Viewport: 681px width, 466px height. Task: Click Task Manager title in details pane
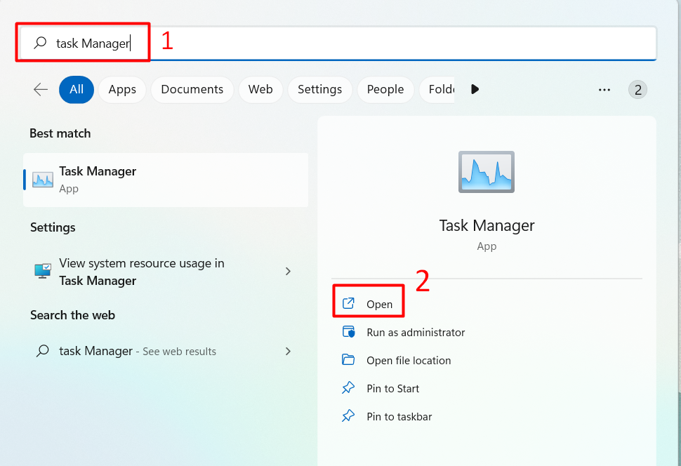click(x=487, y=226)
